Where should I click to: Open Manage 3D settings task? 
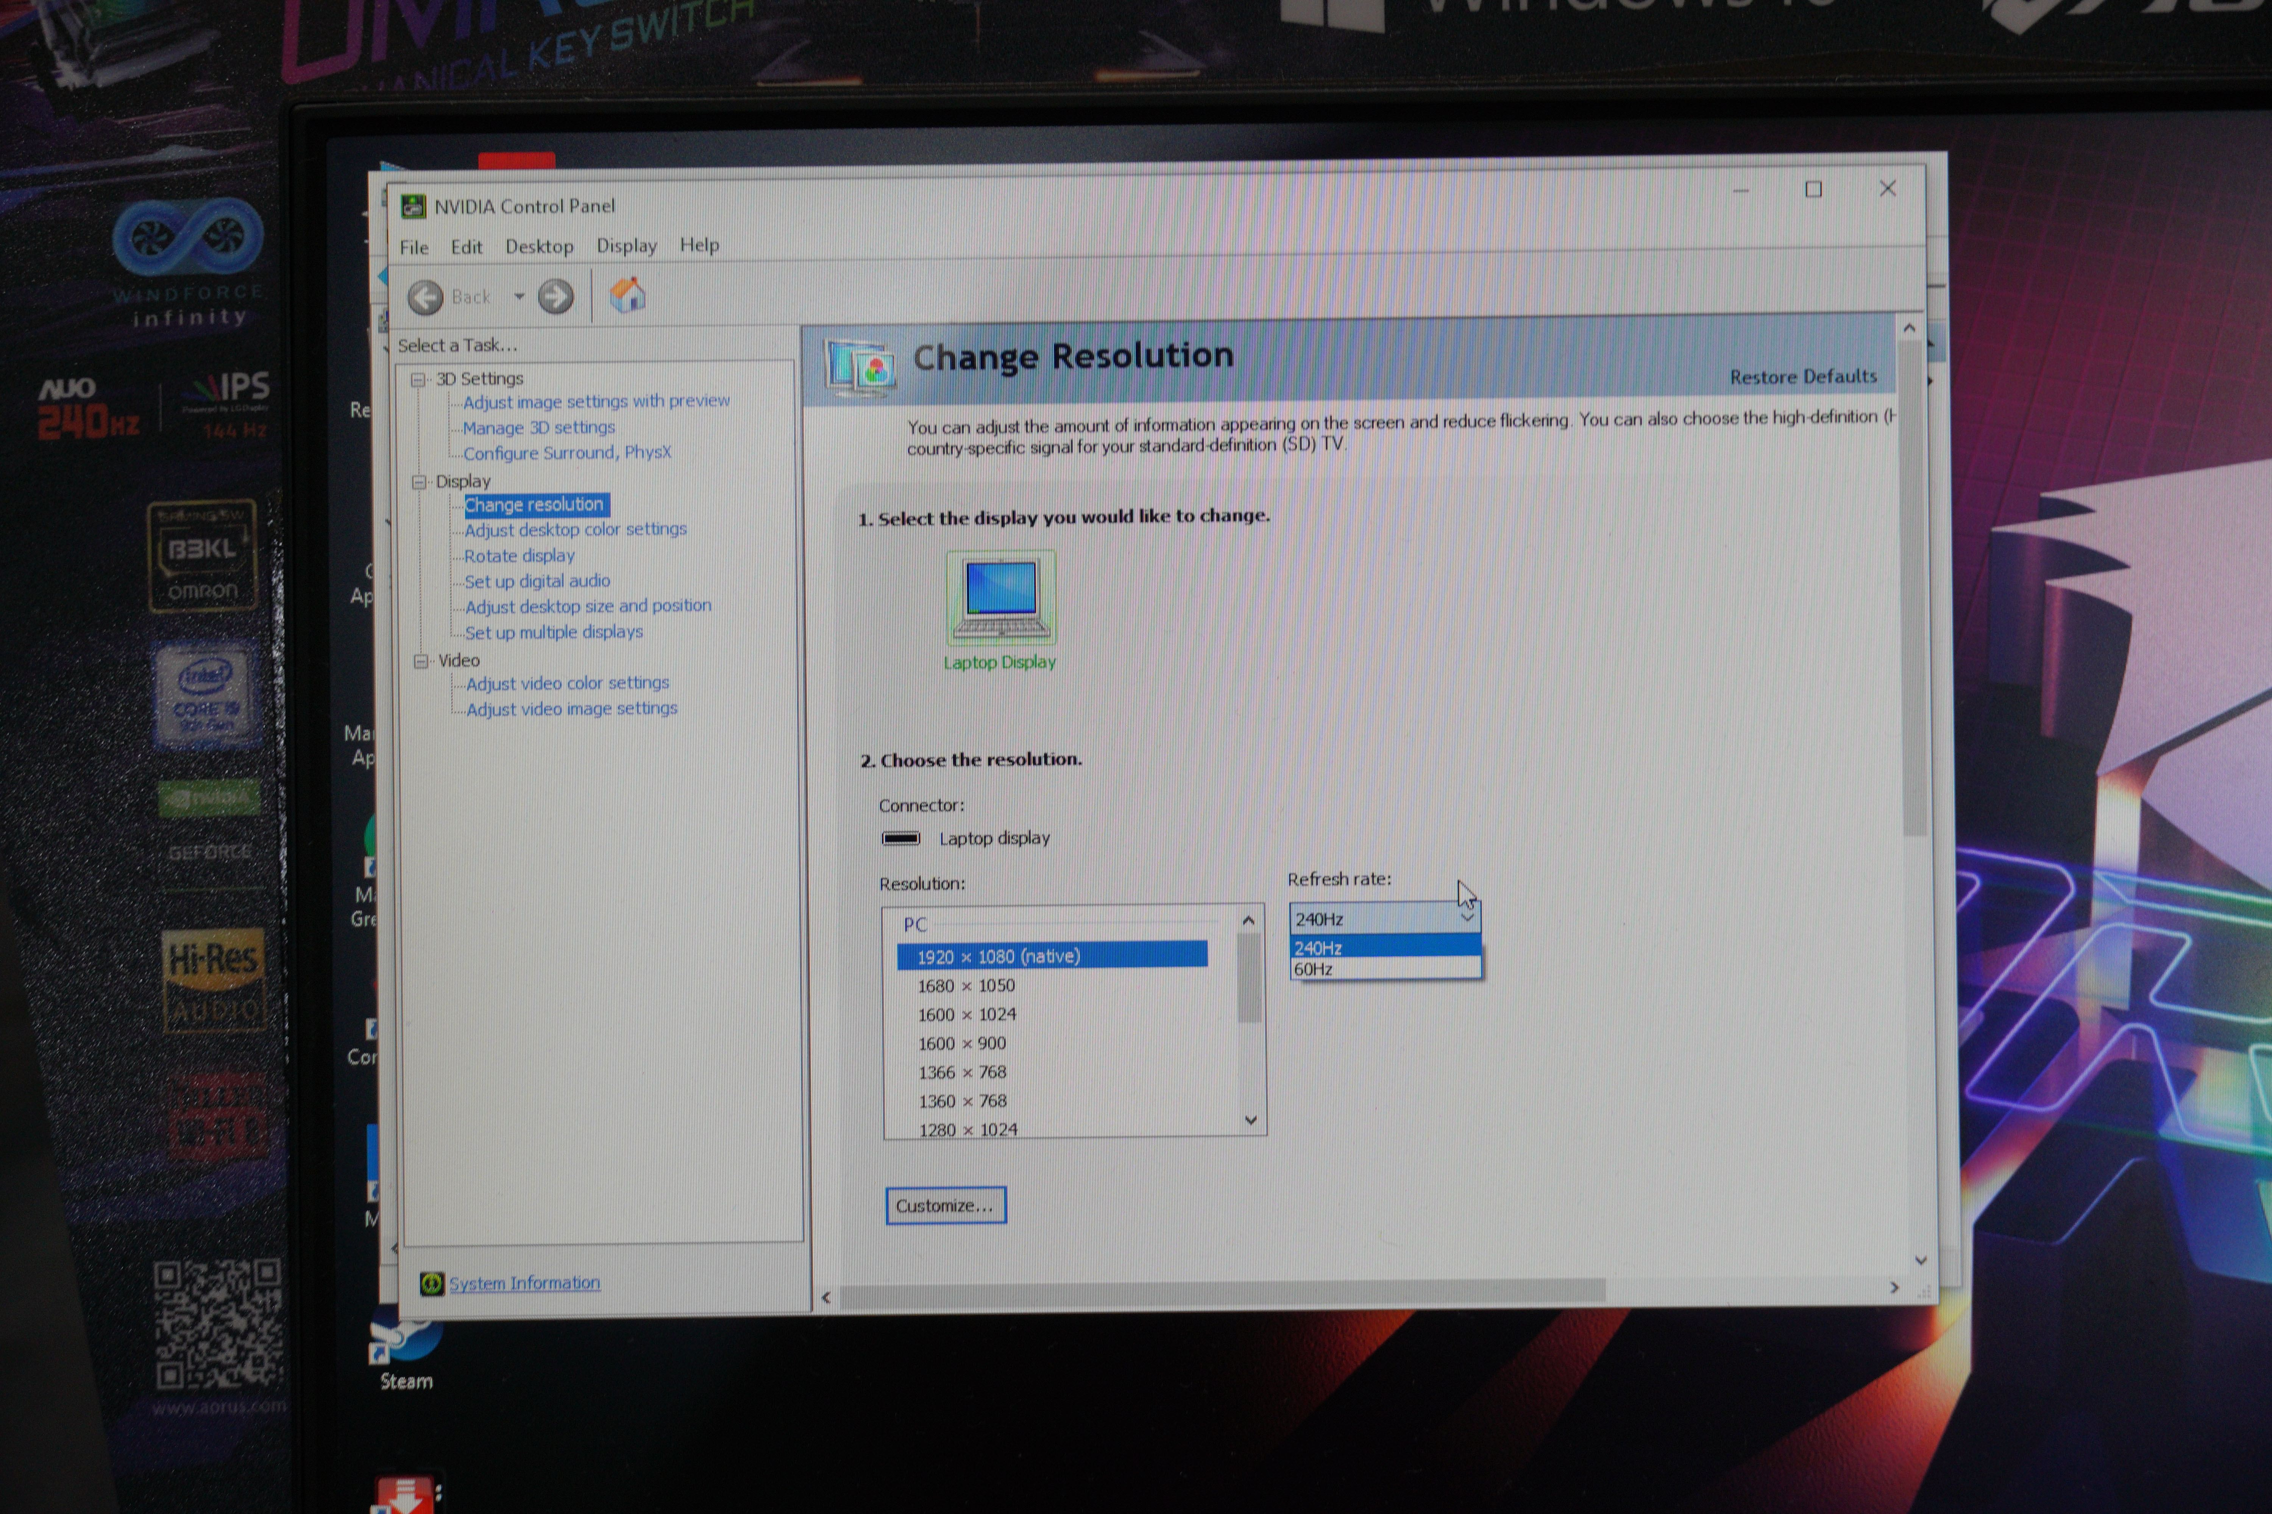tap(538, 427)
